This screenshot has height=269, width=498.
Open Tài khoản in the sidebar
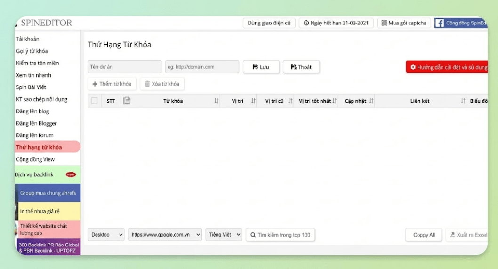(x=28, y=39)
